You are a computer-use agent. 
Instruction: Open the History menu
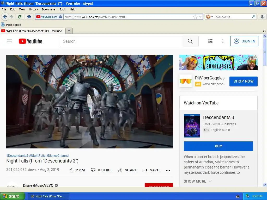33,9
